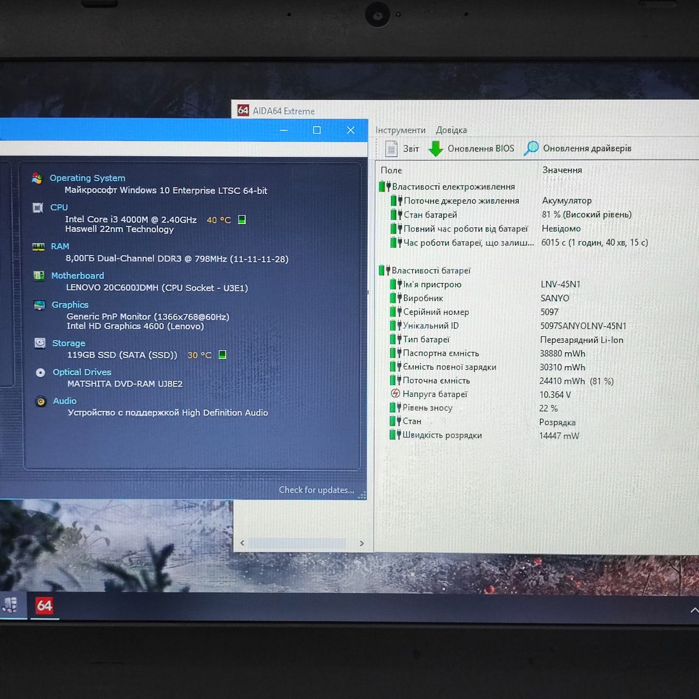
Task: Open the Speccy icon on the taskbar
Action: (x=11, y=605)
